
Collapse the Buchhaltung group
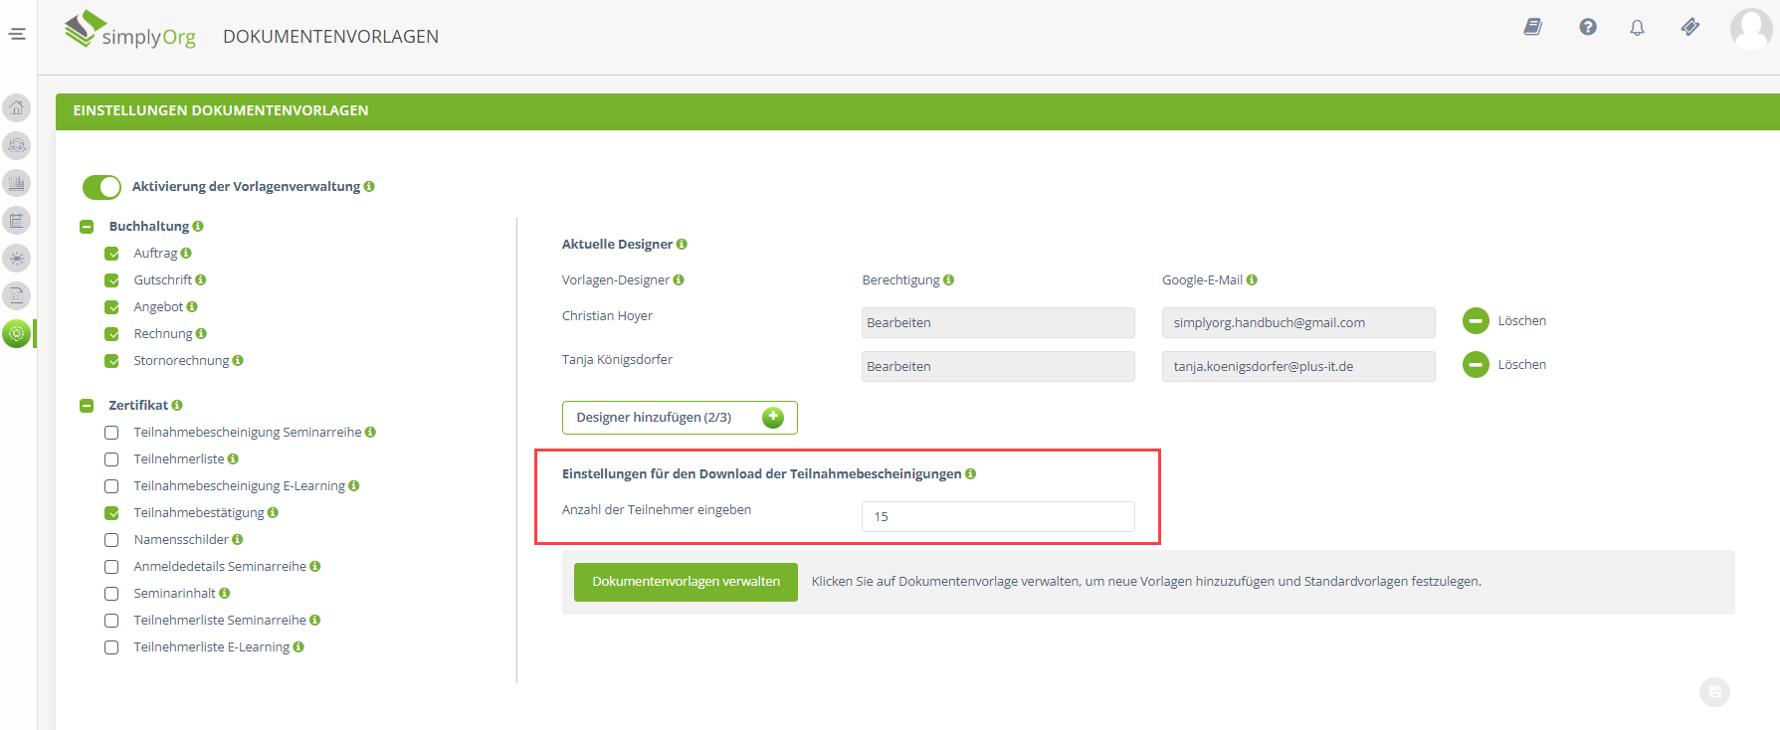87,227
